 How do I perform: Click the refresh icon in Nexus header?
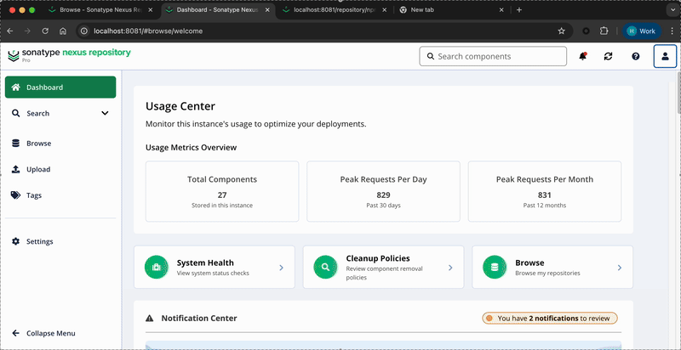coord(608,56)
